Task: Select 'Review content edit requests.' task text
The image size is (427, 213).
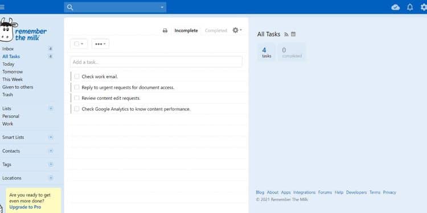Action: tap(111, 98)
